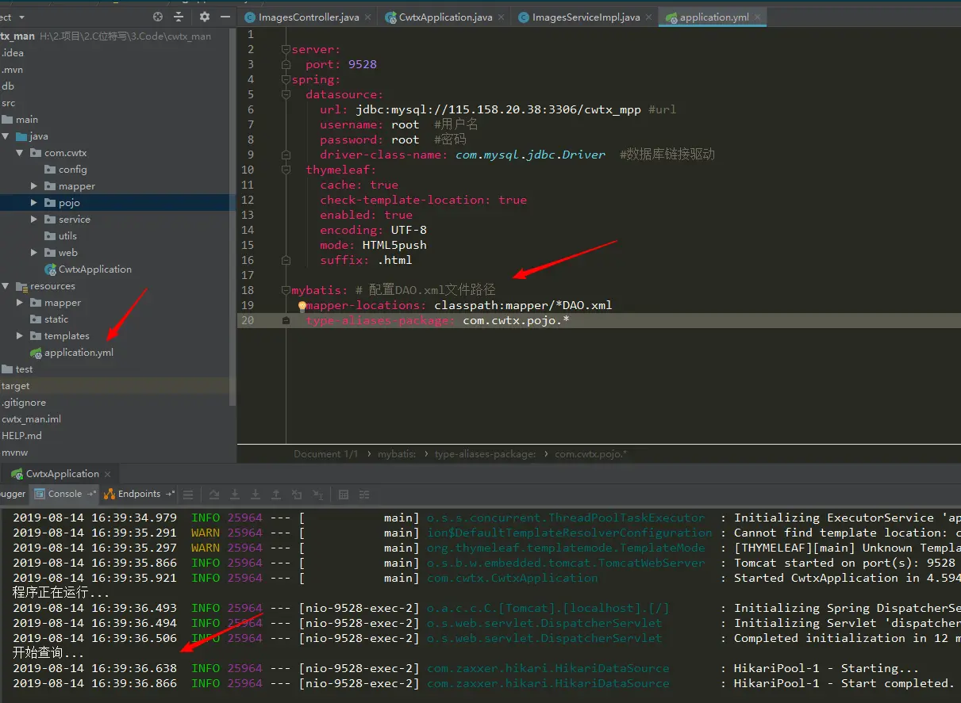This screenshot has width=961, height=703.
Task: Select application.yml in project tree
Action: [x=79, y=353]
